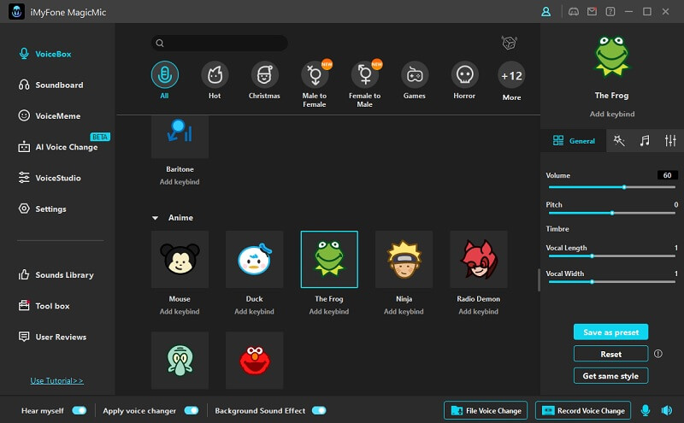This screenshot has width=684, height=423.
Task: Select the Male to Female category
Action: (315, 75)
